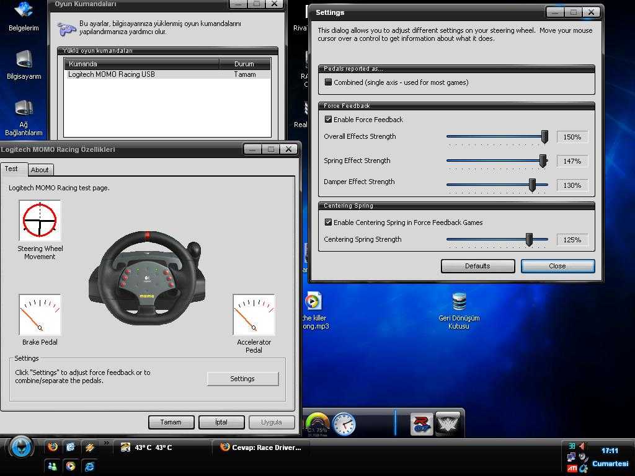Select the killer song.mp3 desktop file
The image size is (635, 476).
[x=315, y=311]
